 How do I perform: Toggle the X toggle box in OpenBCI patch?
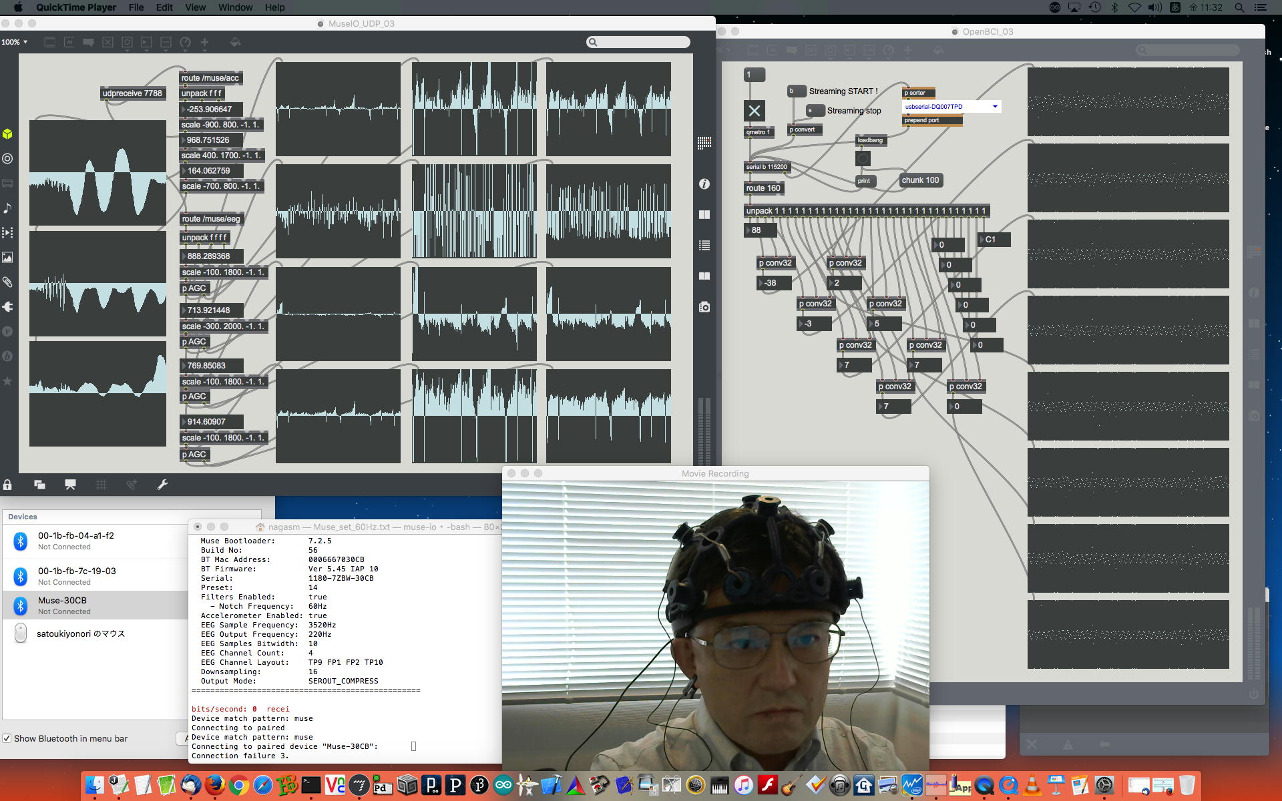tap(754, 111)
